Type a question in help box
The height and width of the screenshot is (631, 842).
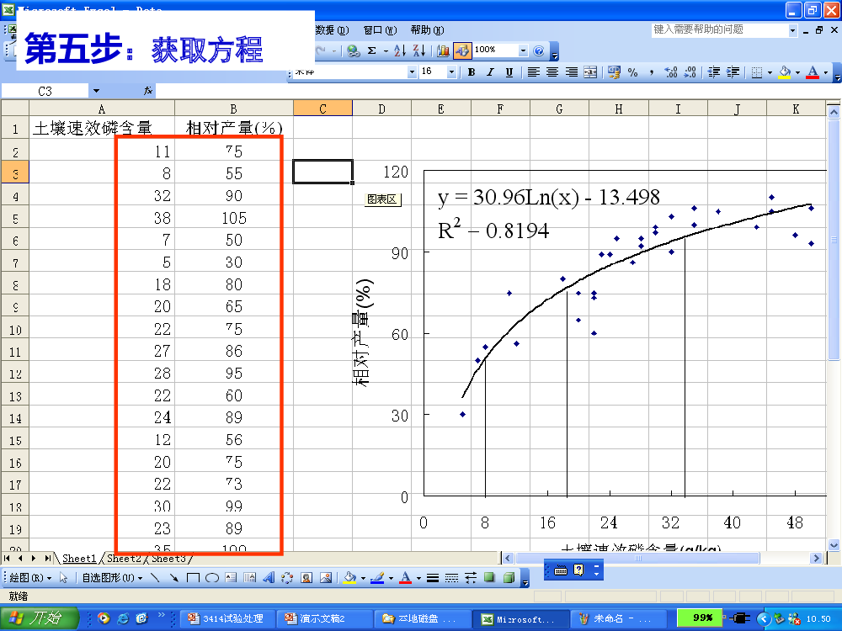(x=720, y=30)
